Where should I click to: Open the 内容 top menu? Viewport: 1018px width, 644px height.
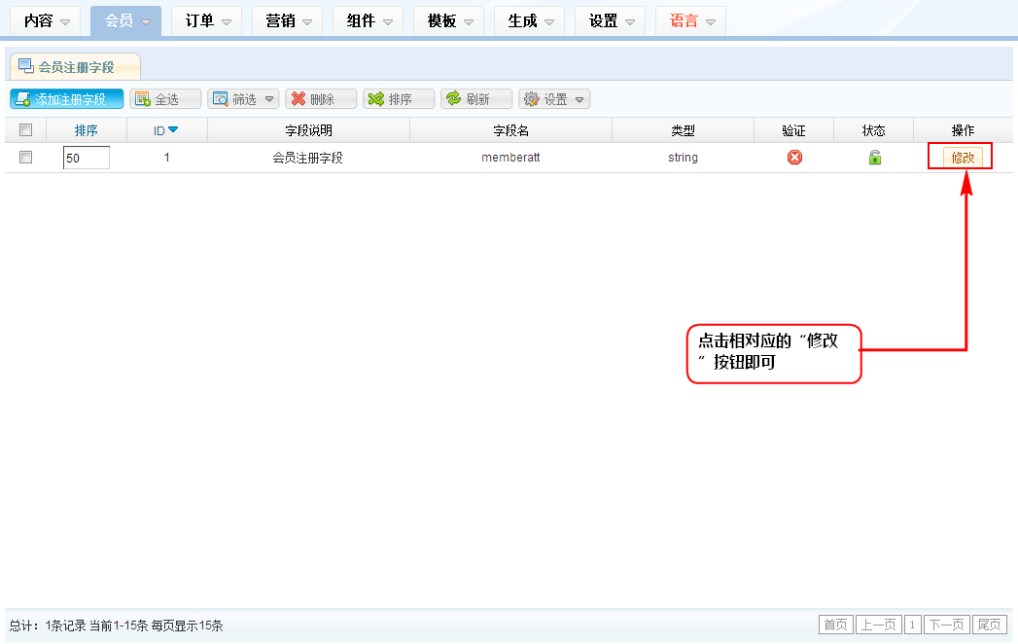point(47,21)
